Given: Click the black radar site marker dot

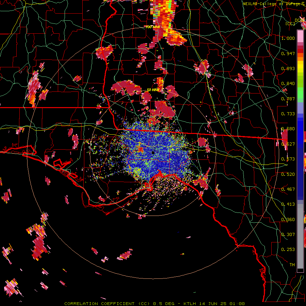Looking at the screenshot, I should pos(153,153).
